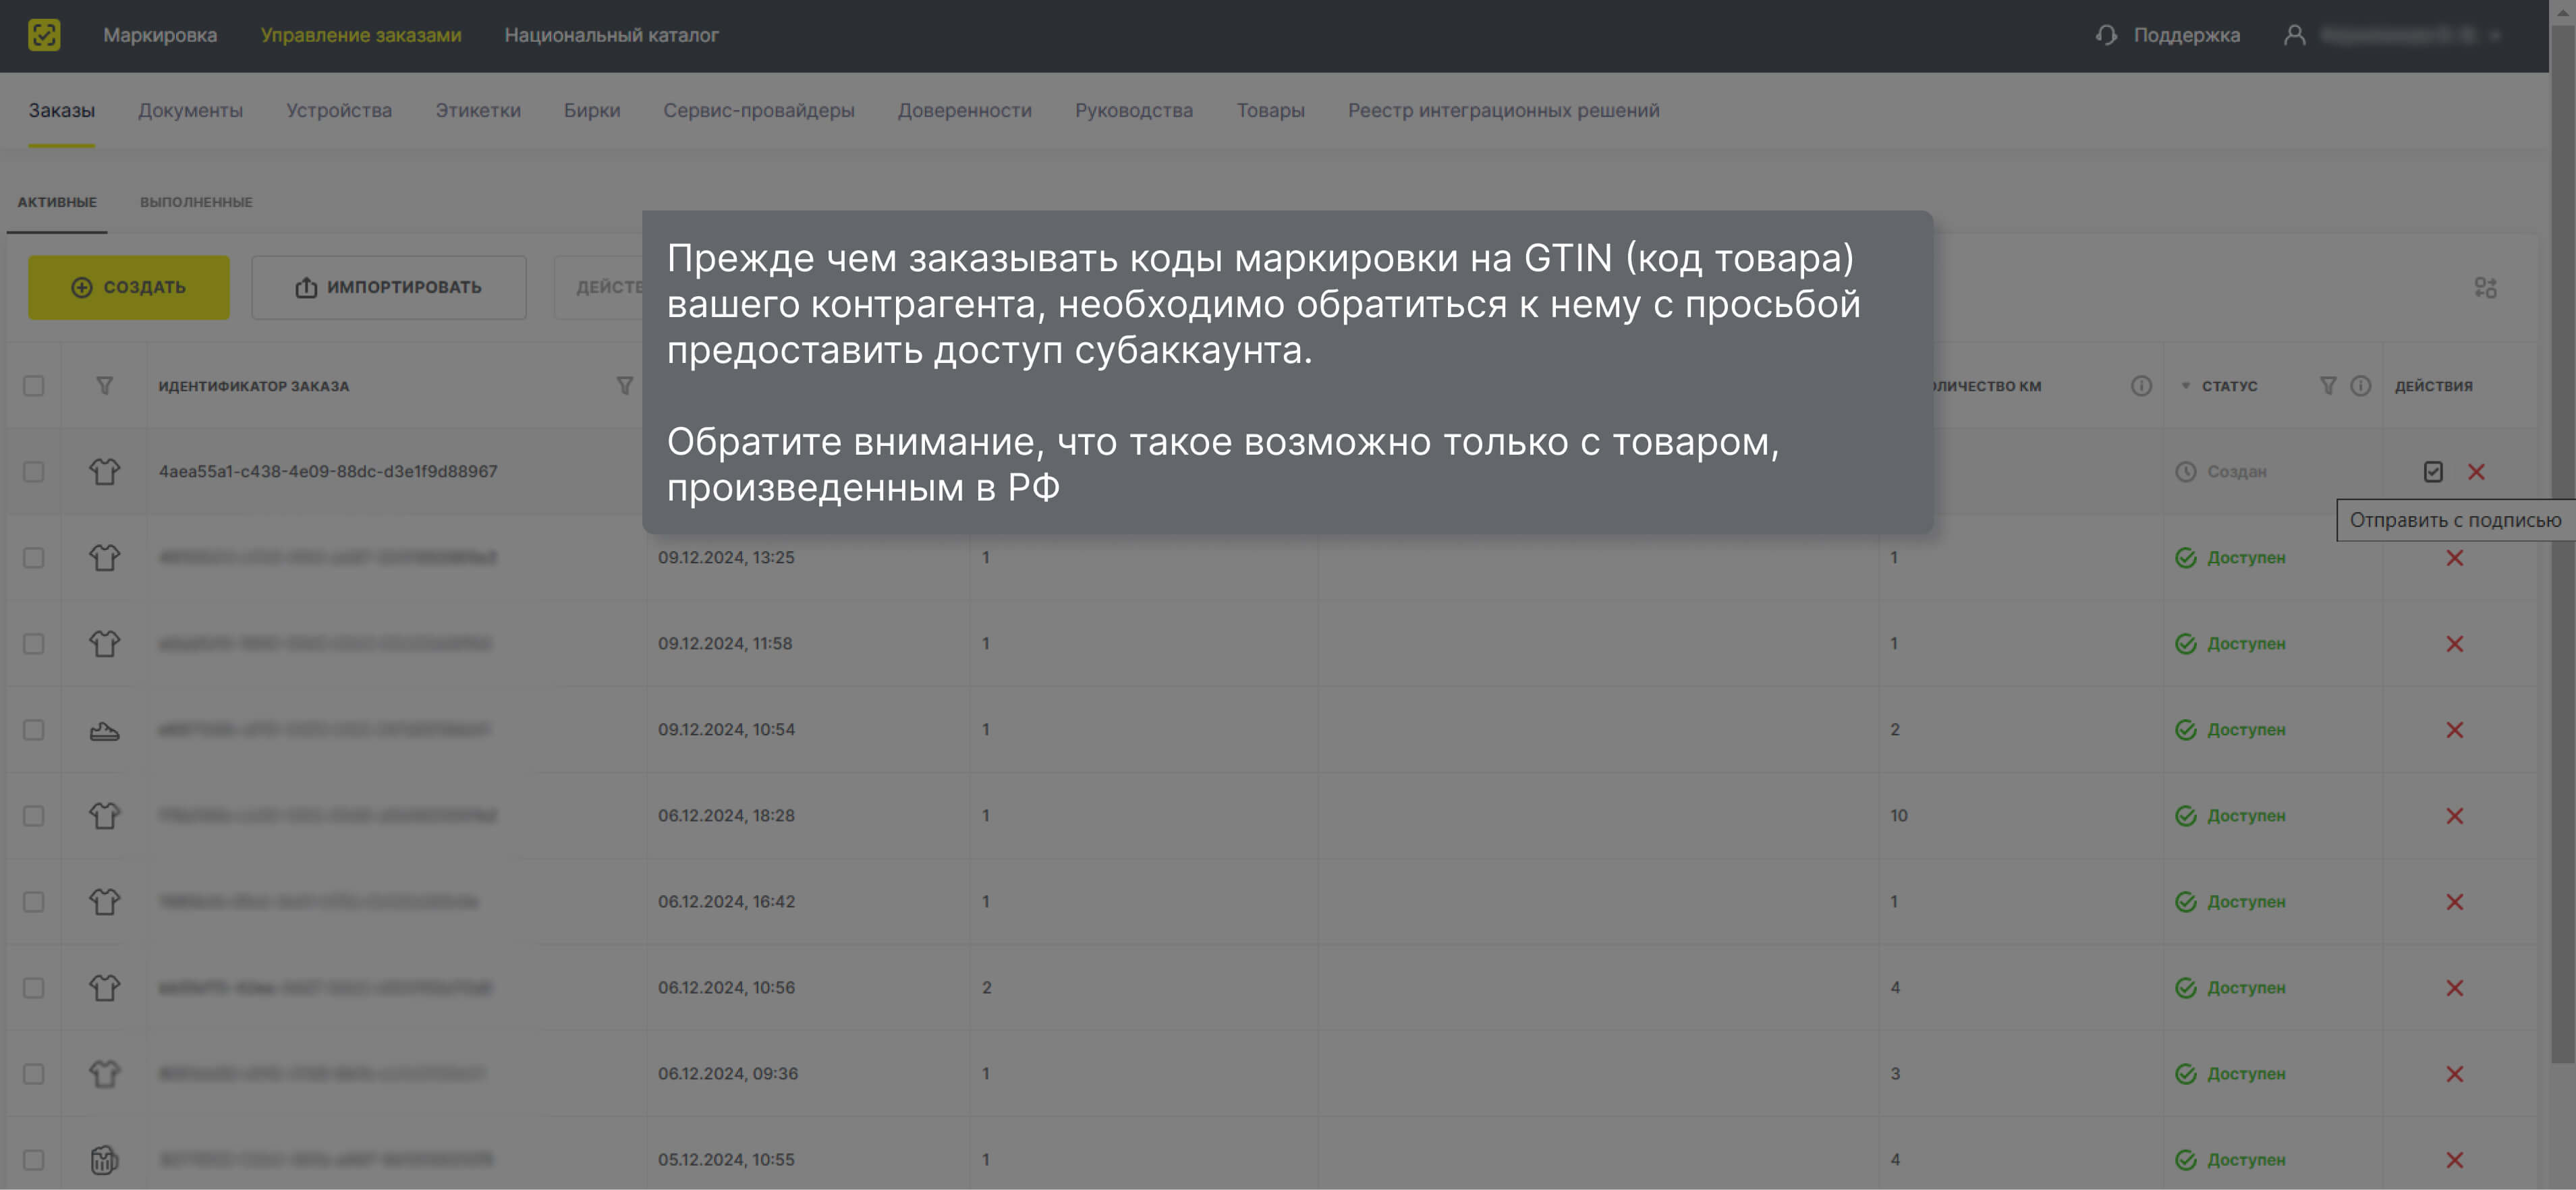Switch to the Выполненные tab
The height and width of the screenshot is (1190, 2576).
point(196,202)
